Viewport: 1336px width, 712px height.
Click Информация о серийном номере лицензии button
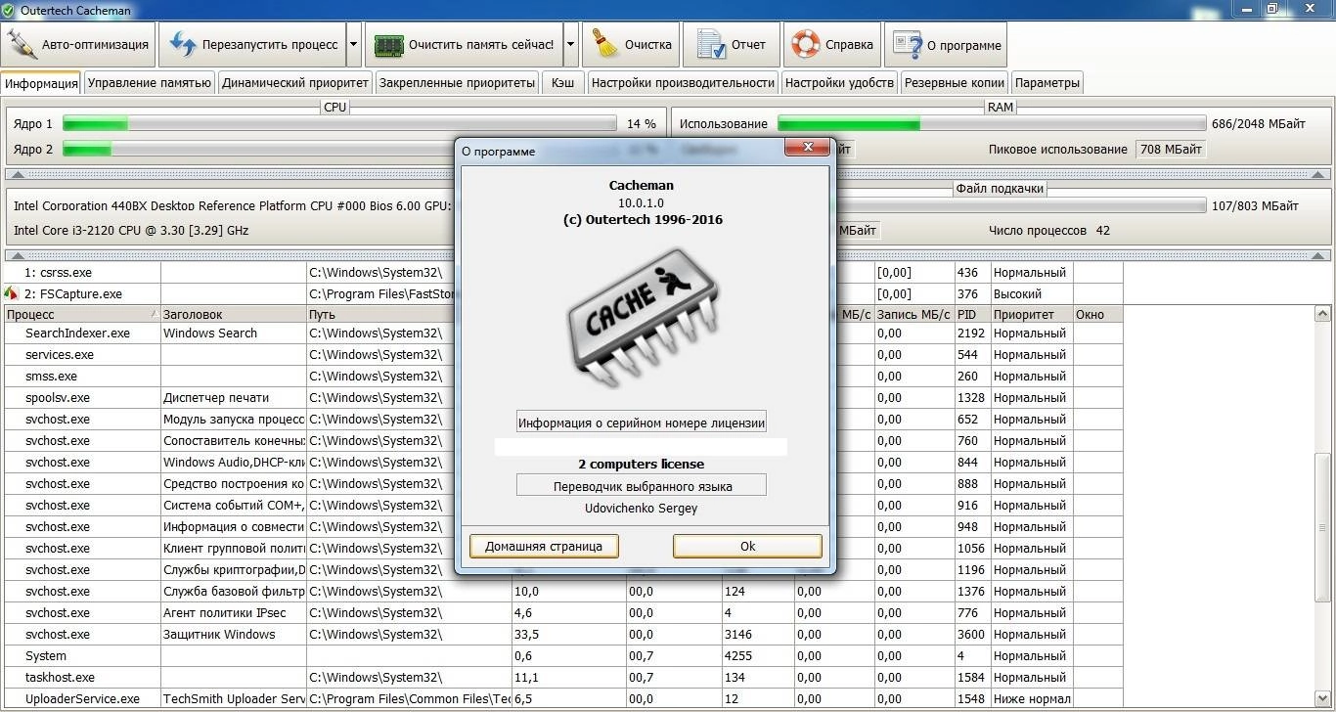point(642,423)
